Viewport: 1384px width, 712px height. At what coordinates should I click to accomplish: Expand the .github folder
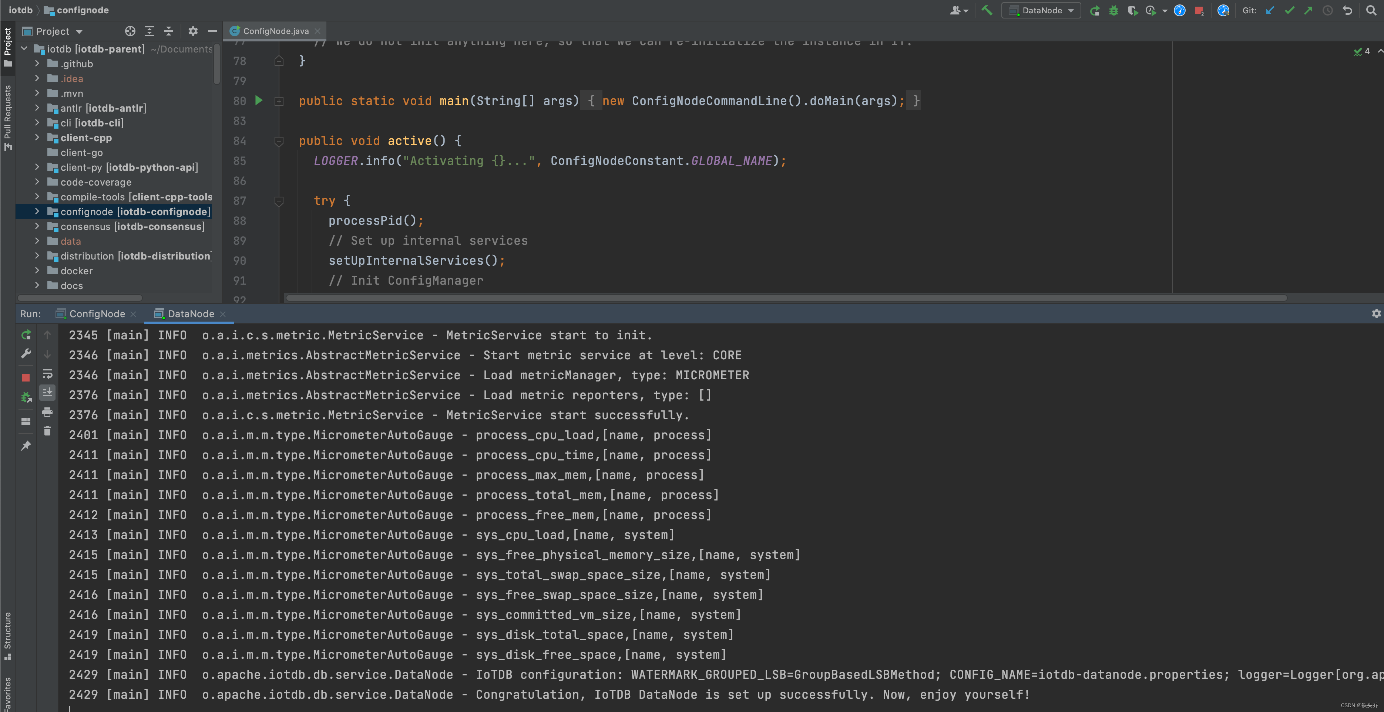click(x=37, y=63)
